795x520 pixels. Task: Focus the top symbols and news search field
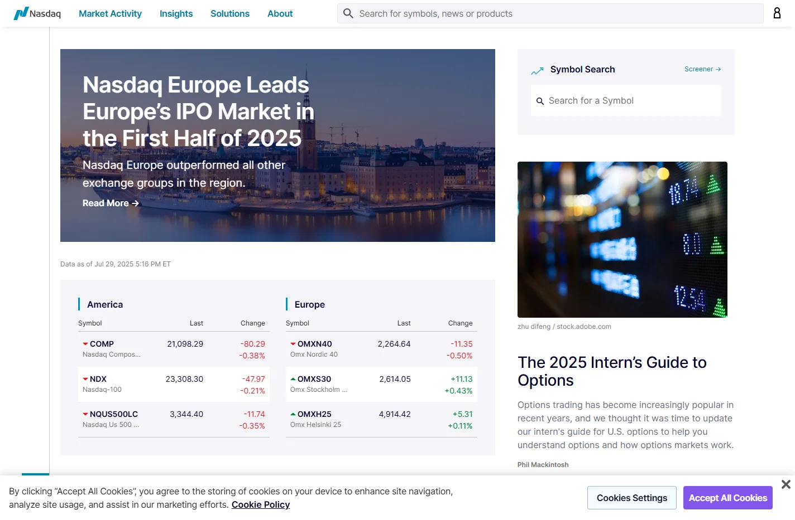point(550,13)
